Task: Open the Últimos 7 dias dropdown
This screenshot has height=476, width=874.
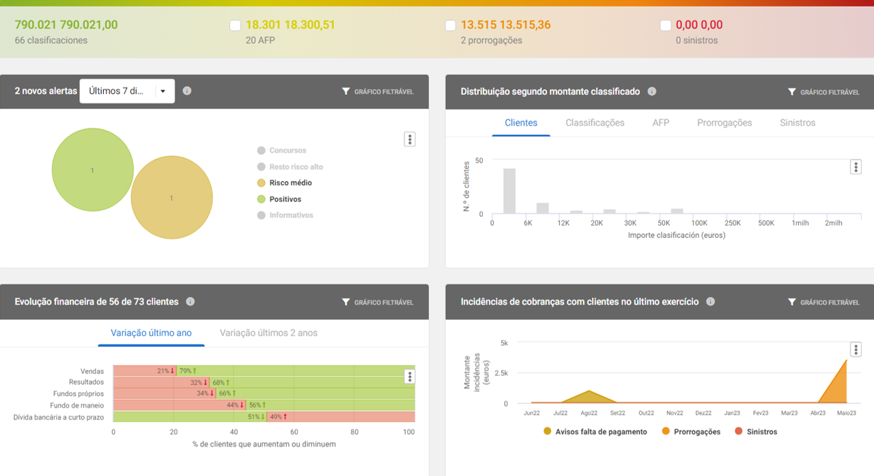Action: (x=127, y=91)
